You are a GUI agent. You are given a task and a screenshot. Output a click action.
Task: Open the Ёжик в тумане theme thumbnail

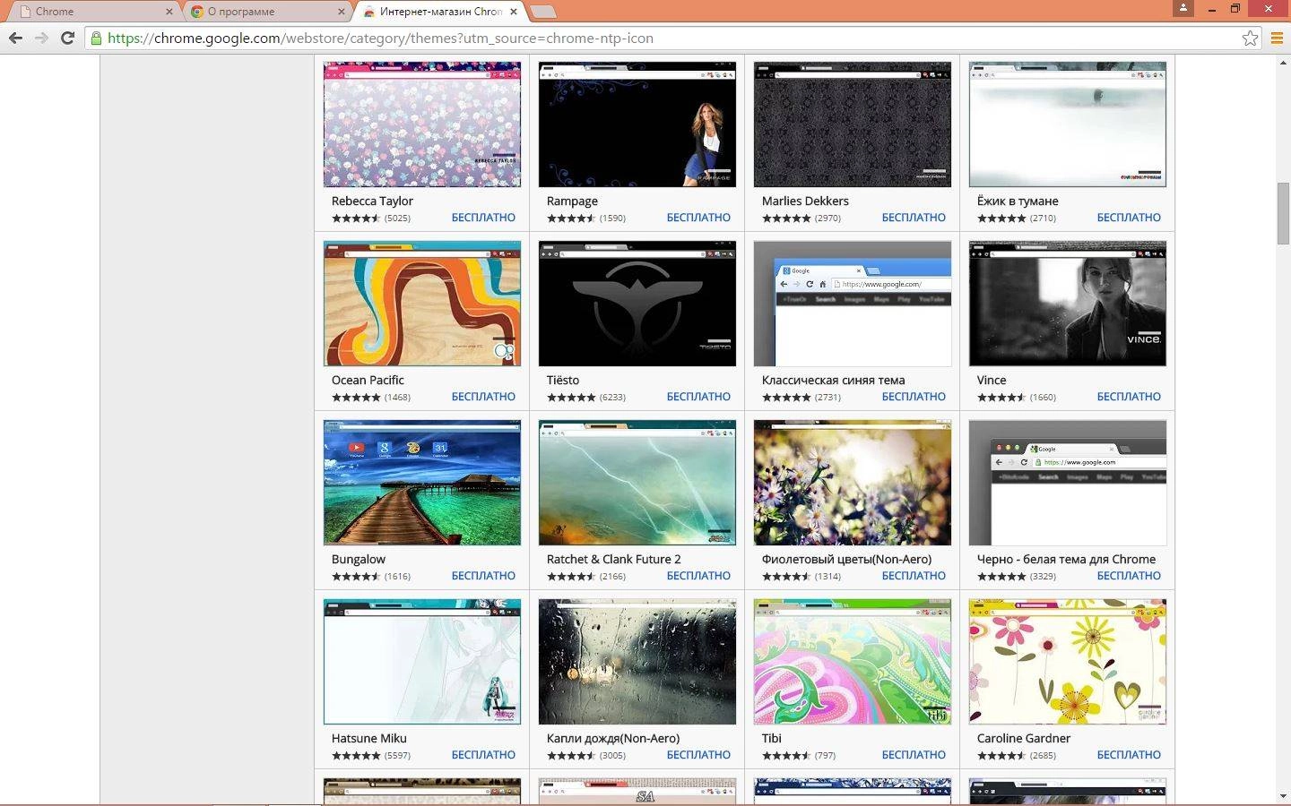pos(1068,124)
